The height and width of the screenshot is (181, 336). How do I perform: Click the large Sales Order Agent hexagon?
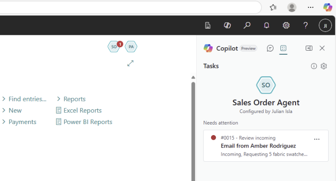coord(266,85)
